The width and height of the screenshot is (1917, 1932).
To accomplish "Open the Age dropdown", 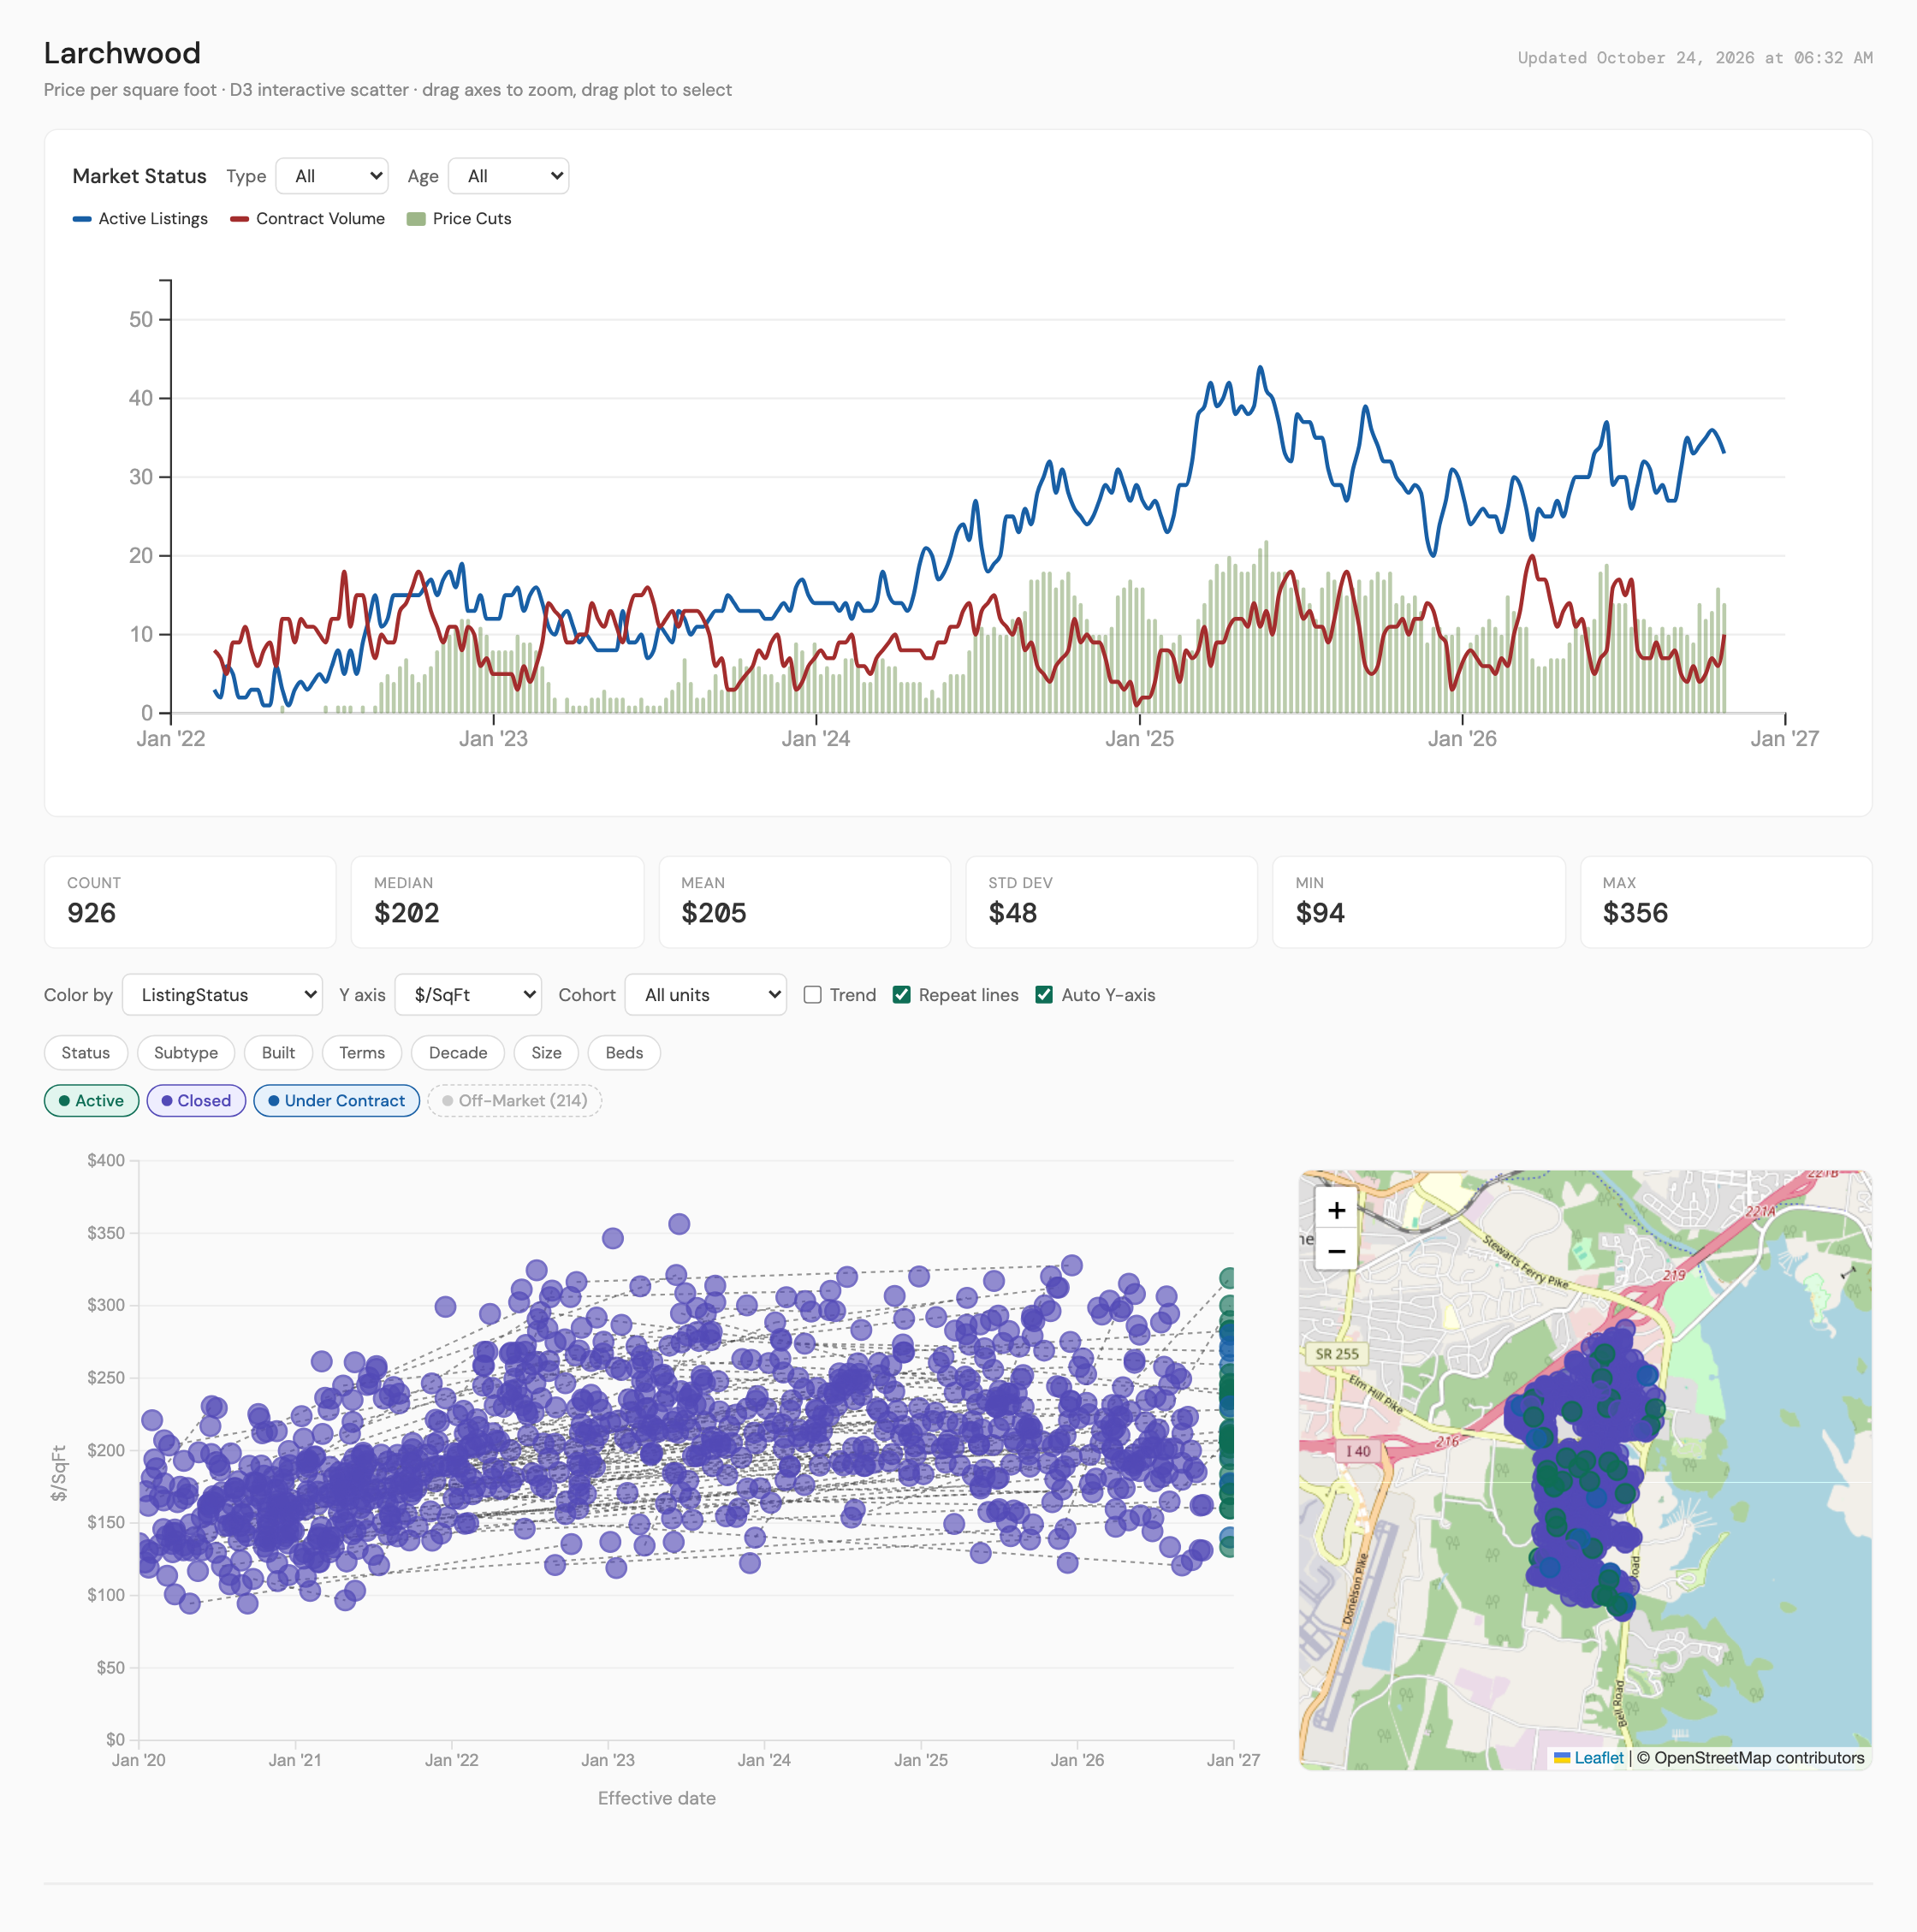I will (x=508, y=176).
